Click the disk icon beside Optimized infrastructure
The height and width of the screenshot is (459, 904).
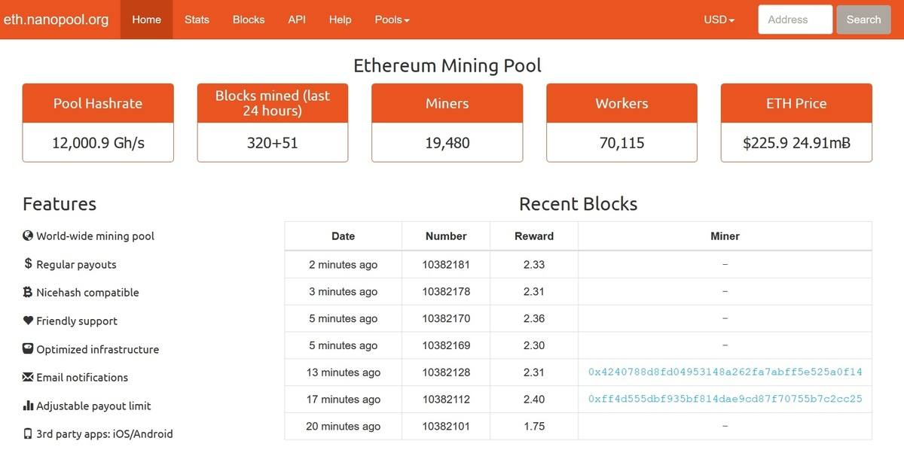point(28,349)
